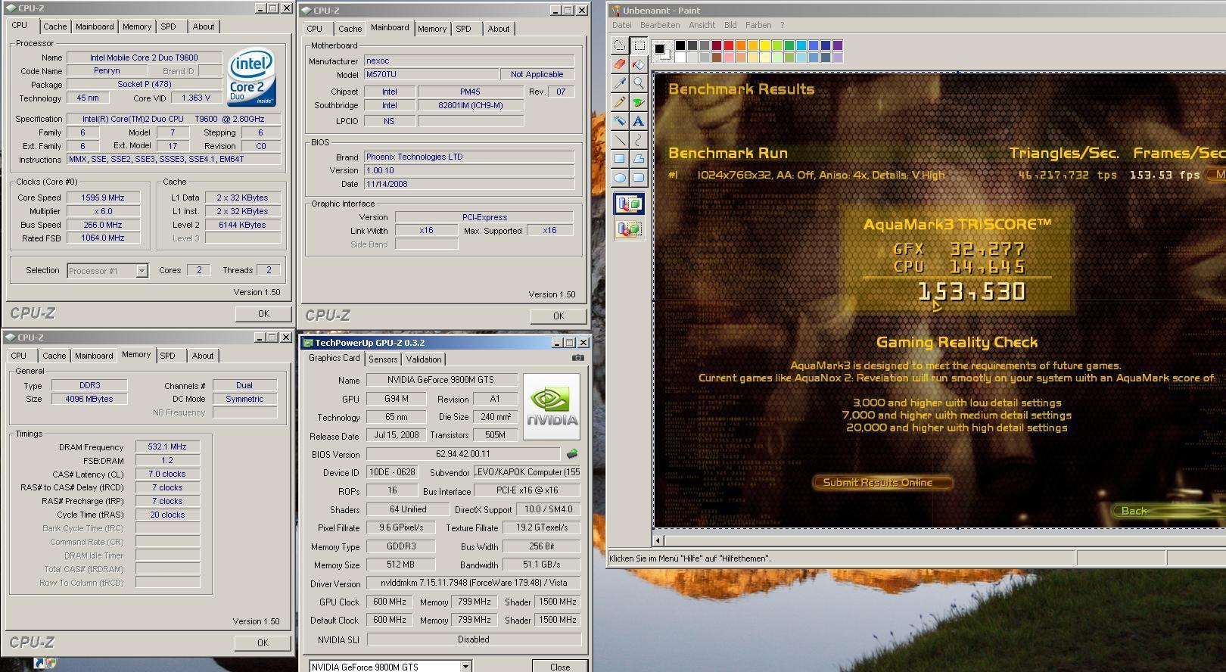Click OK in the CPU-Z Mainboard window

coord(559,316)
